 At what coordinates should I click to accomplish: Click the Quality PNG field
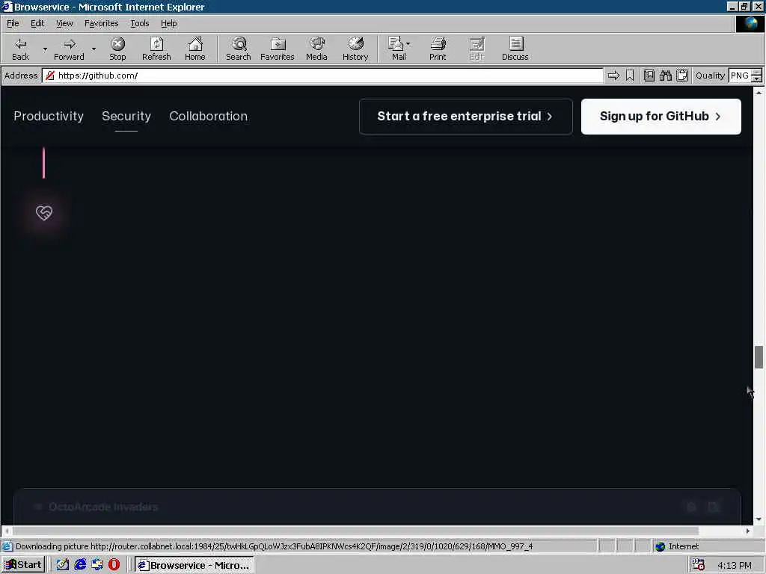point(740,75)
